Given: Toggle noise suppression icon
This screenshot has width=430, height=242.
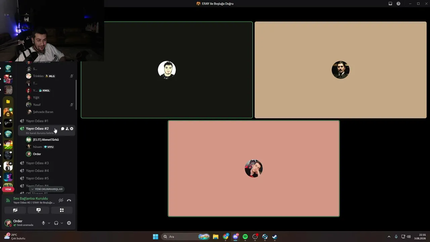Looking at the screenshot, I should click(61, 200).
